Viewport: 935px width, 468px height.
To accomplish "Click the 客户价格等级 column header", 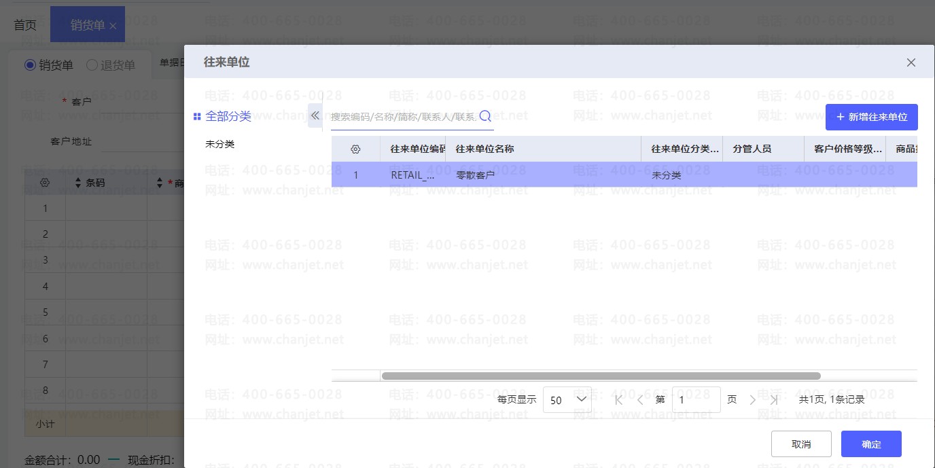I will (845, 149).
